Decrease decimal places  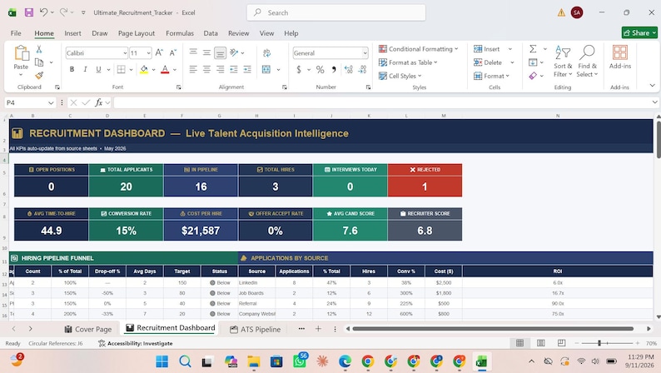(x=362, y=70)
